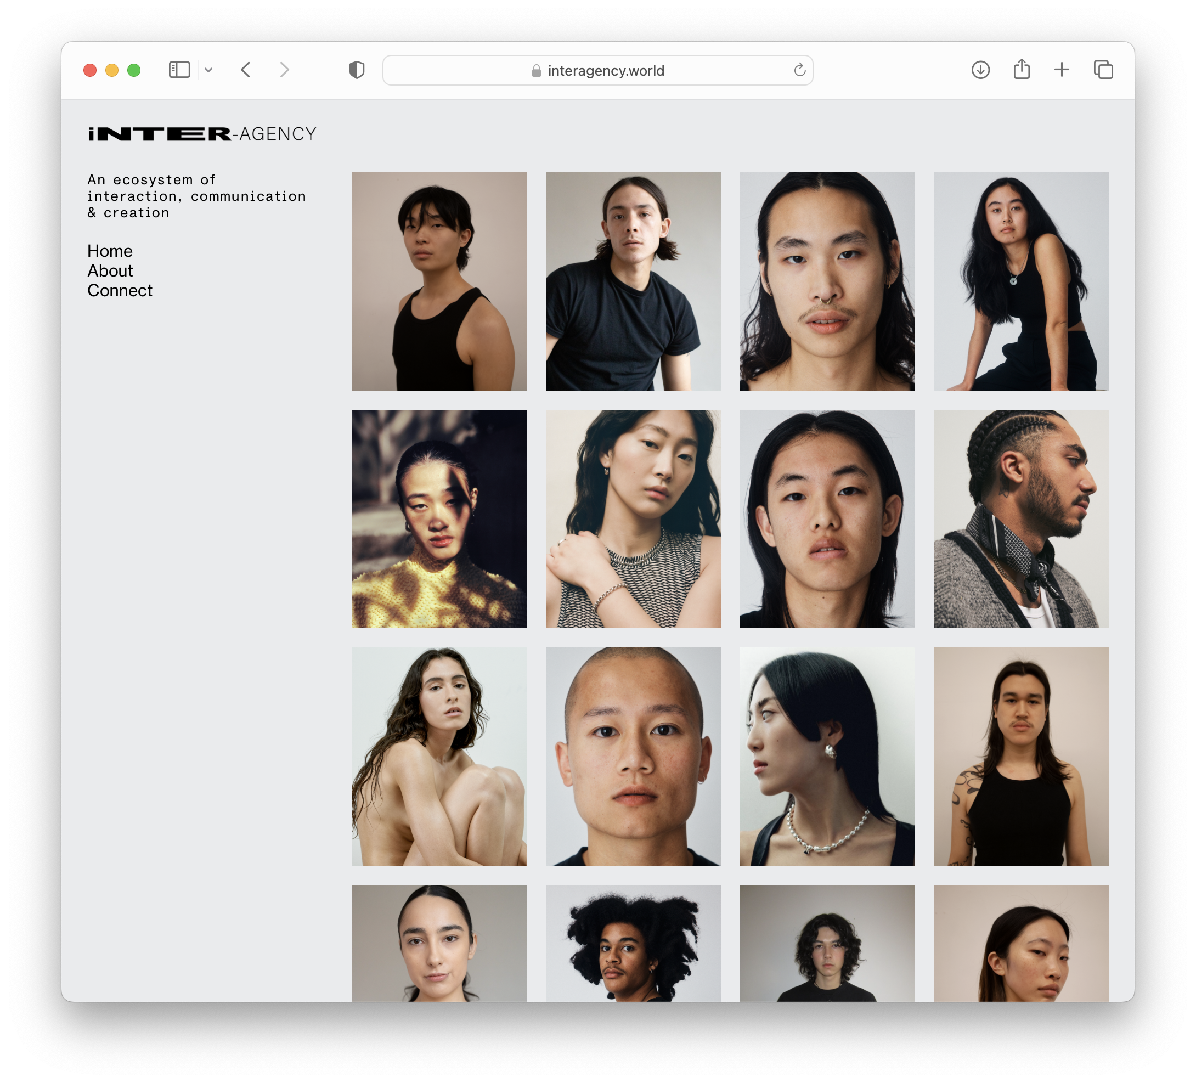Open portrait of the shaved-head model

point(633,756)
